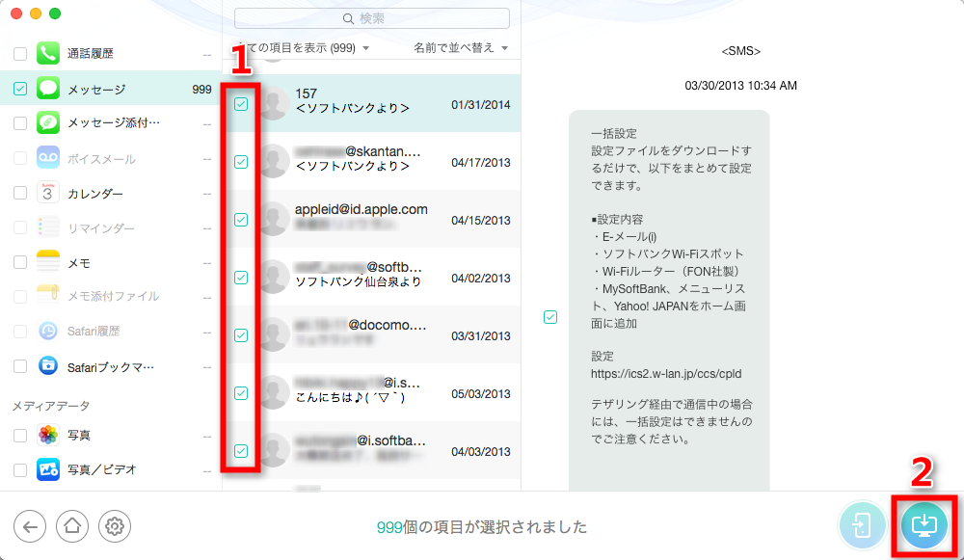Click the Message Attachments icon
Screen dimensions: 964x560
(x=48, y=123)
